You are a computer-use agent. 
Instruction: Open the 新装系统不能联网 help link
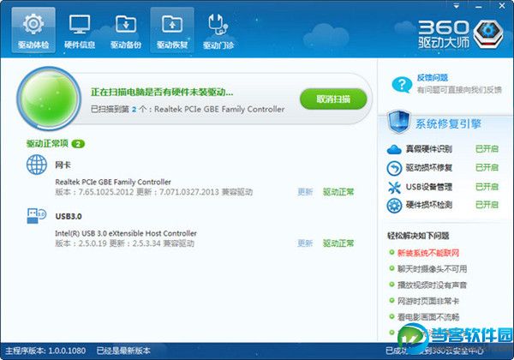click(428, 253)
